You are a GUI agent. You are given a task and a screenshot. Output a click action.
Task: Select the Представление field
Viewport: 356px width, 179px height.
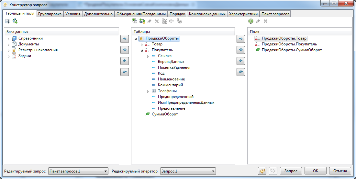(172, 109)
